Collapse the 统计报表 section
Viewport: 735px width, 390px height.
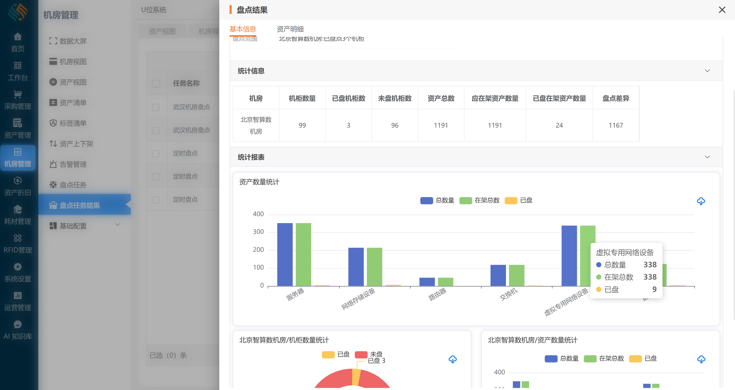[x=707, y=157]
